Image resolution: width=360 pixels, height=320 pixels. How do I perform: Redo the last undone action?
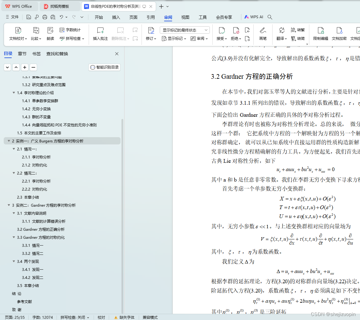pyautogui.click(x=74, y=17)
